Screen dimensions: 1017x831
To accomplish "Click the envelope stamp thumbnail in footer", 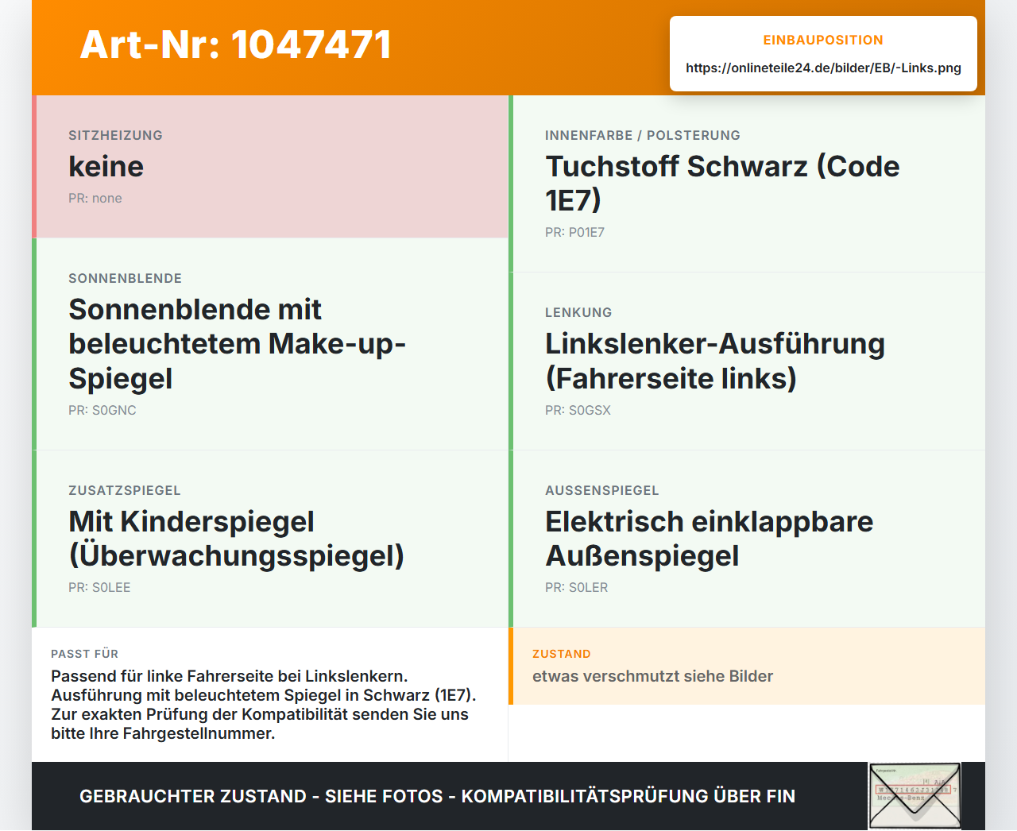I will [x=915, y=796].
